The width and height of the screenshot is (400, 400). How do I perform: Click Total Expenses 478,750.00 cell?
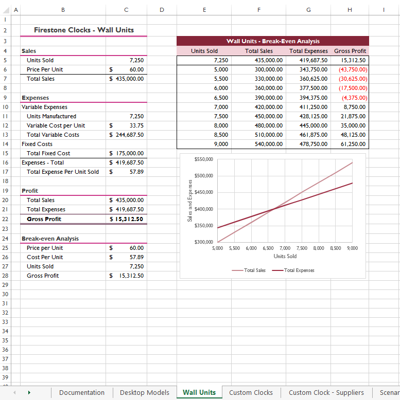[x=308, y=144]
